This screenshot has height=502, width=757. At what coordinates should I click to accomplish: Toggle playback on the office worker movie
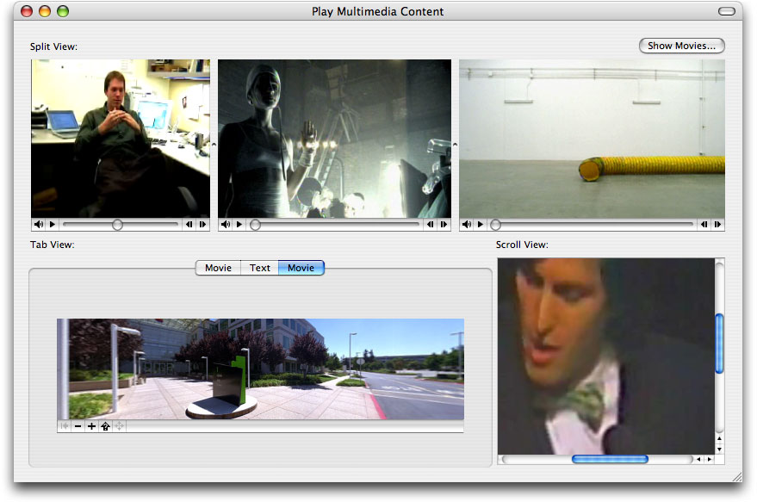52,224
